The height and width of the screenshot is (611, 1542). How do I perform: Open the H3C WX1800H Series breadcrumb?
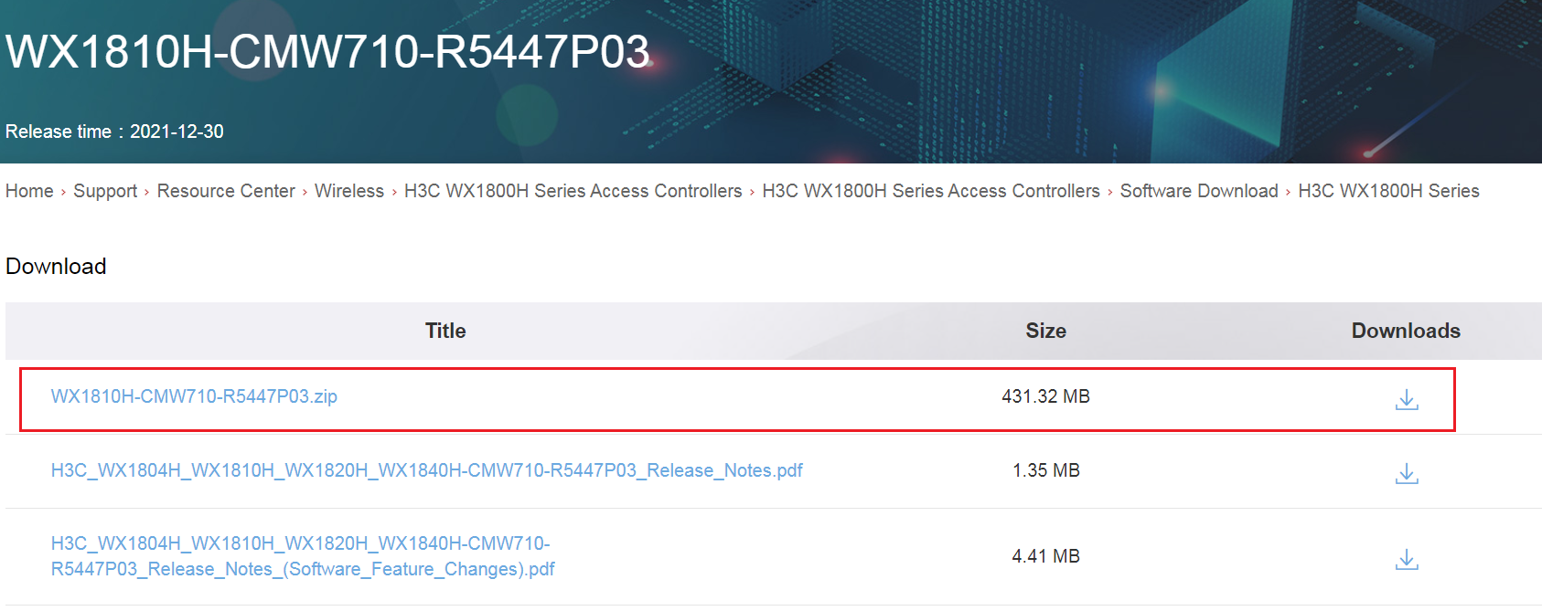tap(1388, 191)
